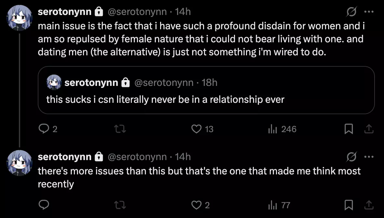The width and height of the screenshot is (384, 218).
Task: Share the first tweet
Action: pos(369,129)
